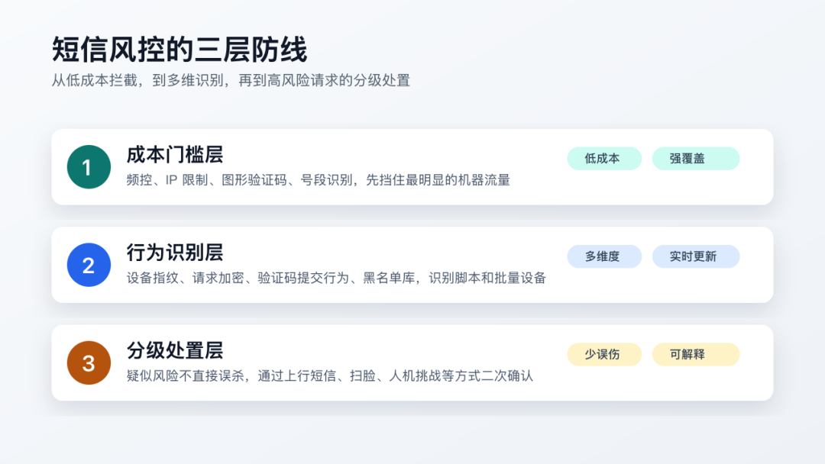The image size is (825, 464).
Task: Click the slide title 短信风控的三层防线
Action: tap(179, 50)
